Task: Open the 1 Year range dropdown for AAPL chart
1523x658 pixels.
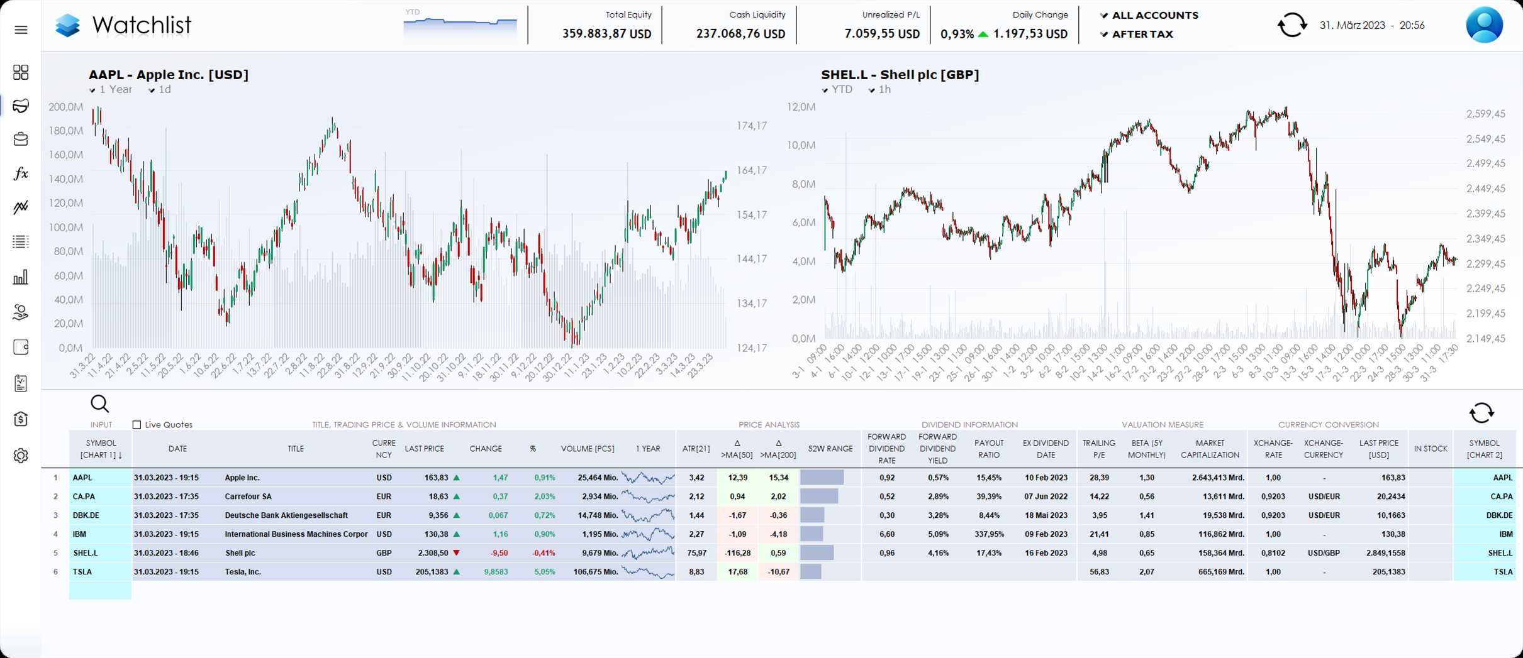Action: [111, 89]
